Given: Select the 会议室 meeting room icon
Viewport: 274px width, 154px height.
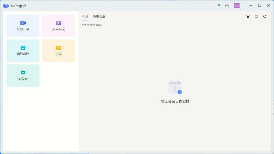Looking at the screenshot, I should coord(23,72).
